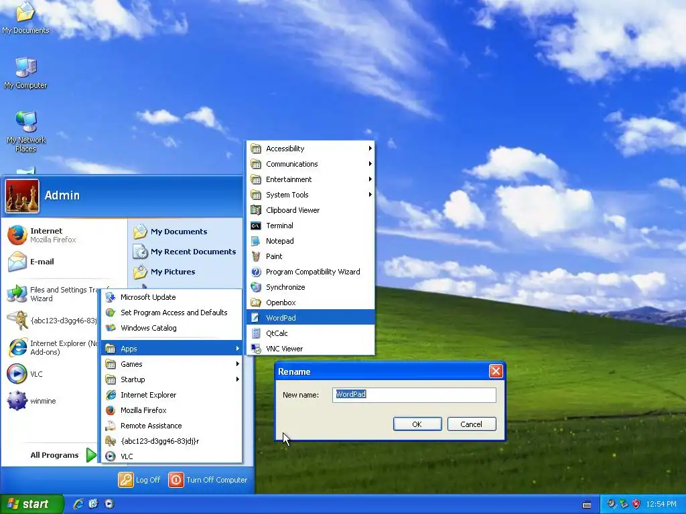The image size is (686, 514).
Task: Click the Microsoft Update icon
Action: tap(111, 297)
